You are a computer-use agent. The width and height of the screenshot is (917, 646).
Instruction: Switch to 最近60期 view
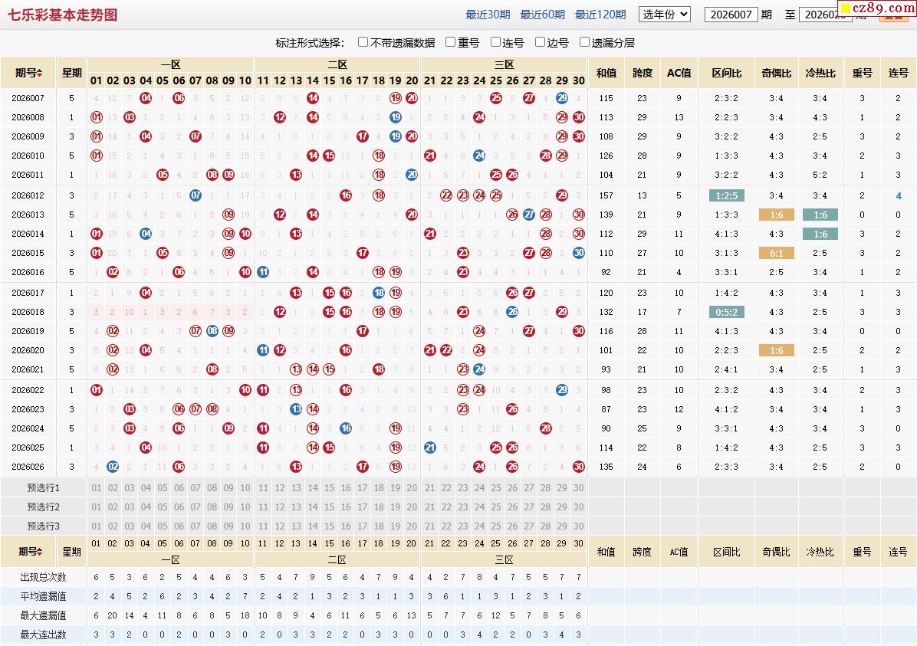[x=542, y=15]
